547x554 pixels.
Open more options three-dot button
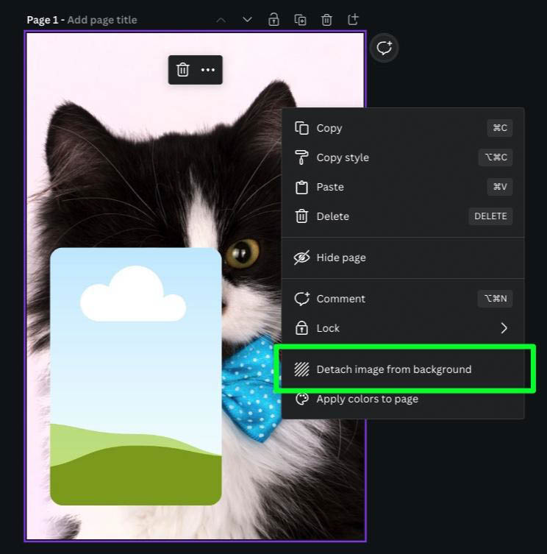(x=207, y=70)
